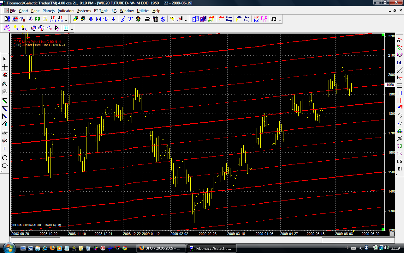Click the TIME timeframe icon
This screenshot has height=253, width=404.
point(60,19)
